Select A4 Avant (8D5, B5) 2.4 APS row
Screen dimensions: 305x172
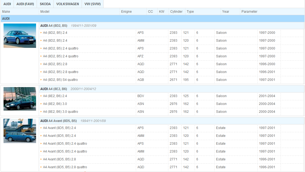point(171,128)
